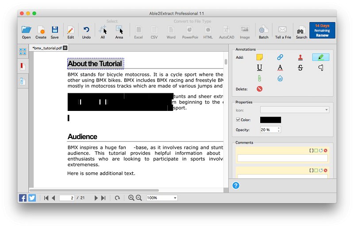Expand the Icon properties dropdown
Screen dimensions: 354x228
coord(295,110)
